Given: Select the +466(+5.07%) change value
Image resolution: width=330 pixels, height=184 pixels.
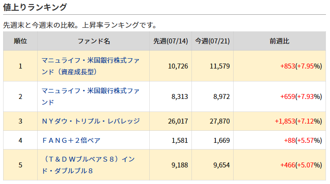Looking at the screenshot, I should pyautogui.click(x=301, y=165).
